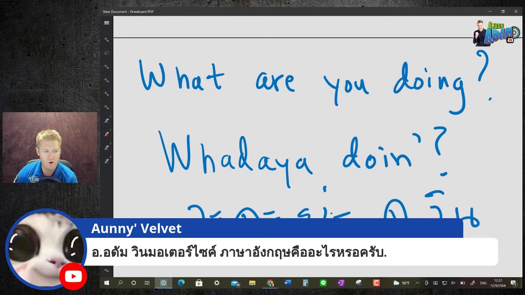
Task: Restore down the Drawboard PDF window
Action: pyautogui.click(x=503, y=11)
